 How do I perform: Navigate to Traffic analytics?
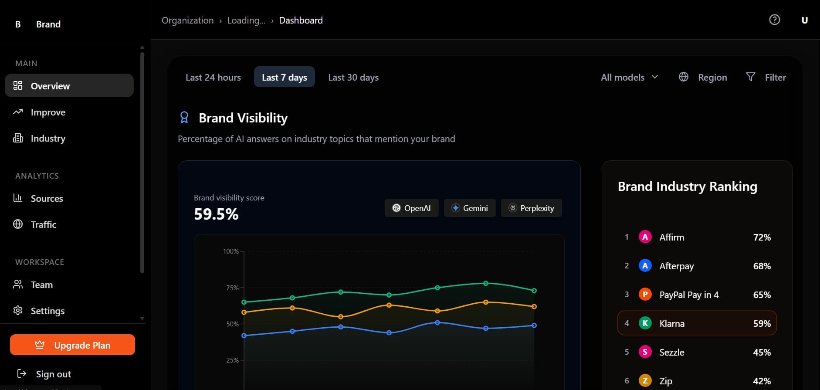69,224
